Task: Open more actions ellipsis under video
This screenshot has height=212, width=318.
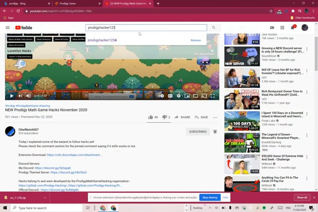Action: (x=215, y=117)
